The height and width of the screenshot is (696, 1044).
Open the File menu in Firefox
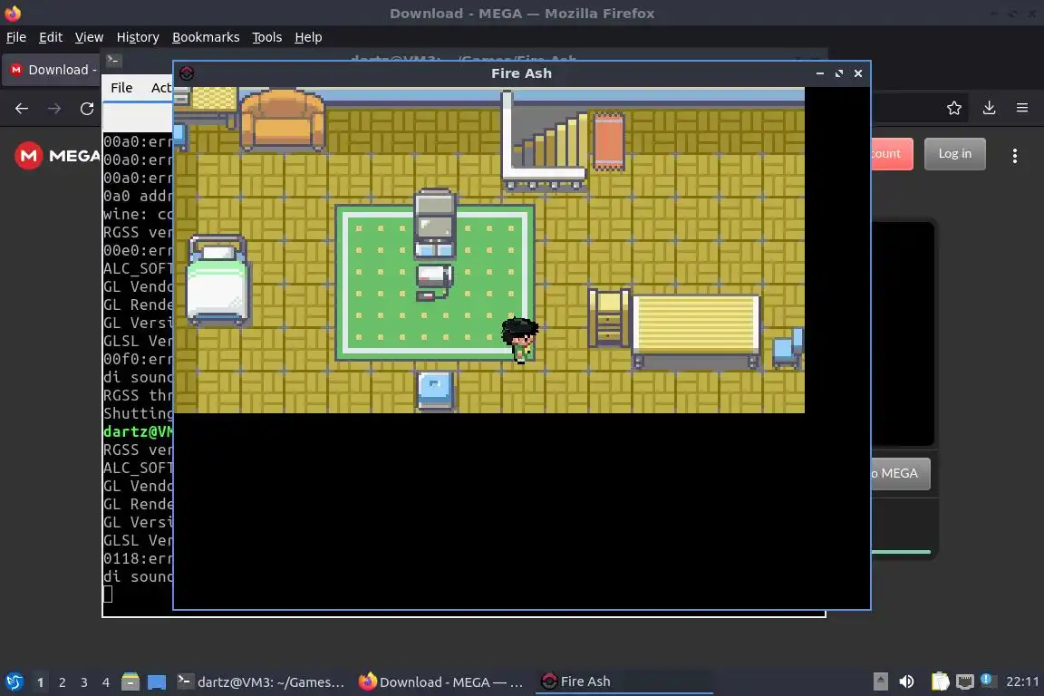[x=16, y=37]
